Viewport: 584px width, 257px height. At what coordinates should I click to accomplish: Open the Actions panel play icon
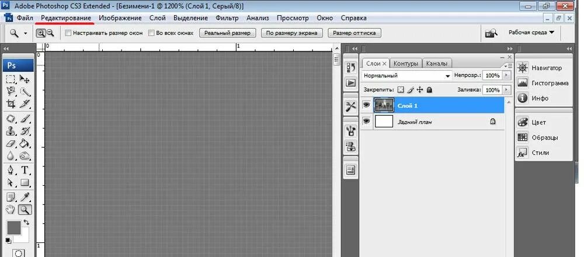tap(350, 83)
